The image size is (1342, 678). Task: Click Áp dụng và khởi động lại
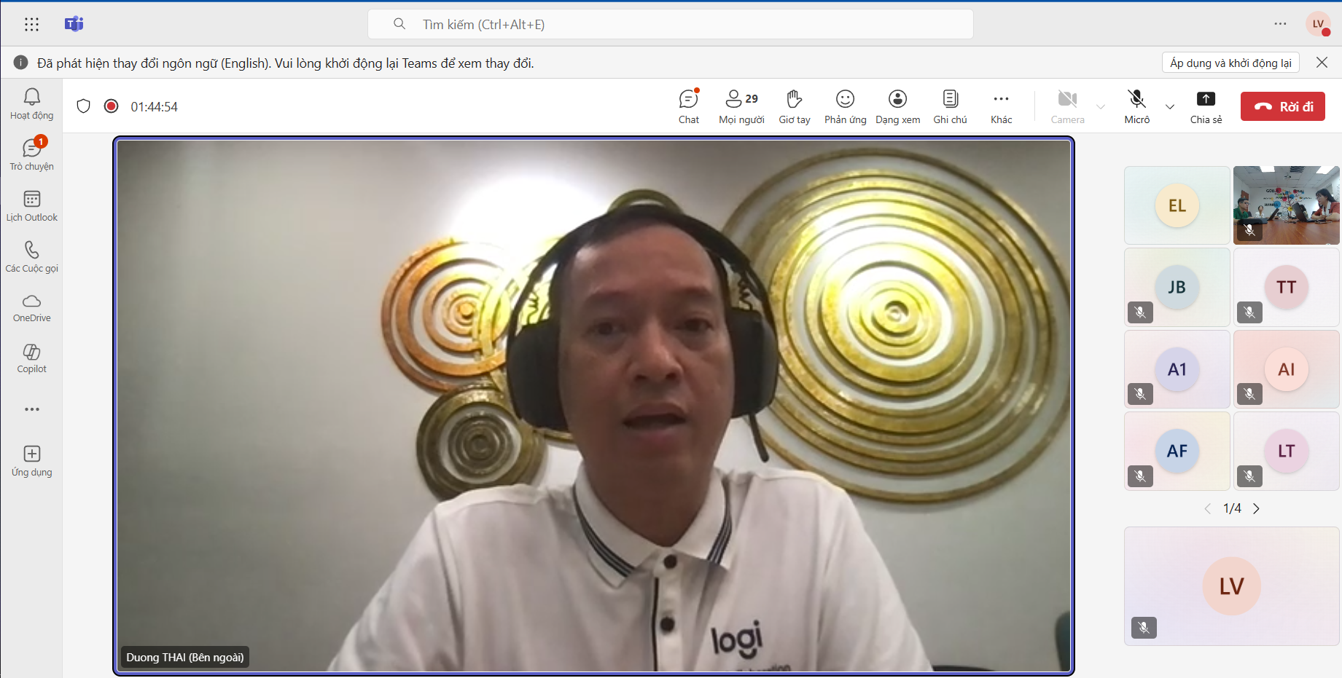tap(1230, 63)
